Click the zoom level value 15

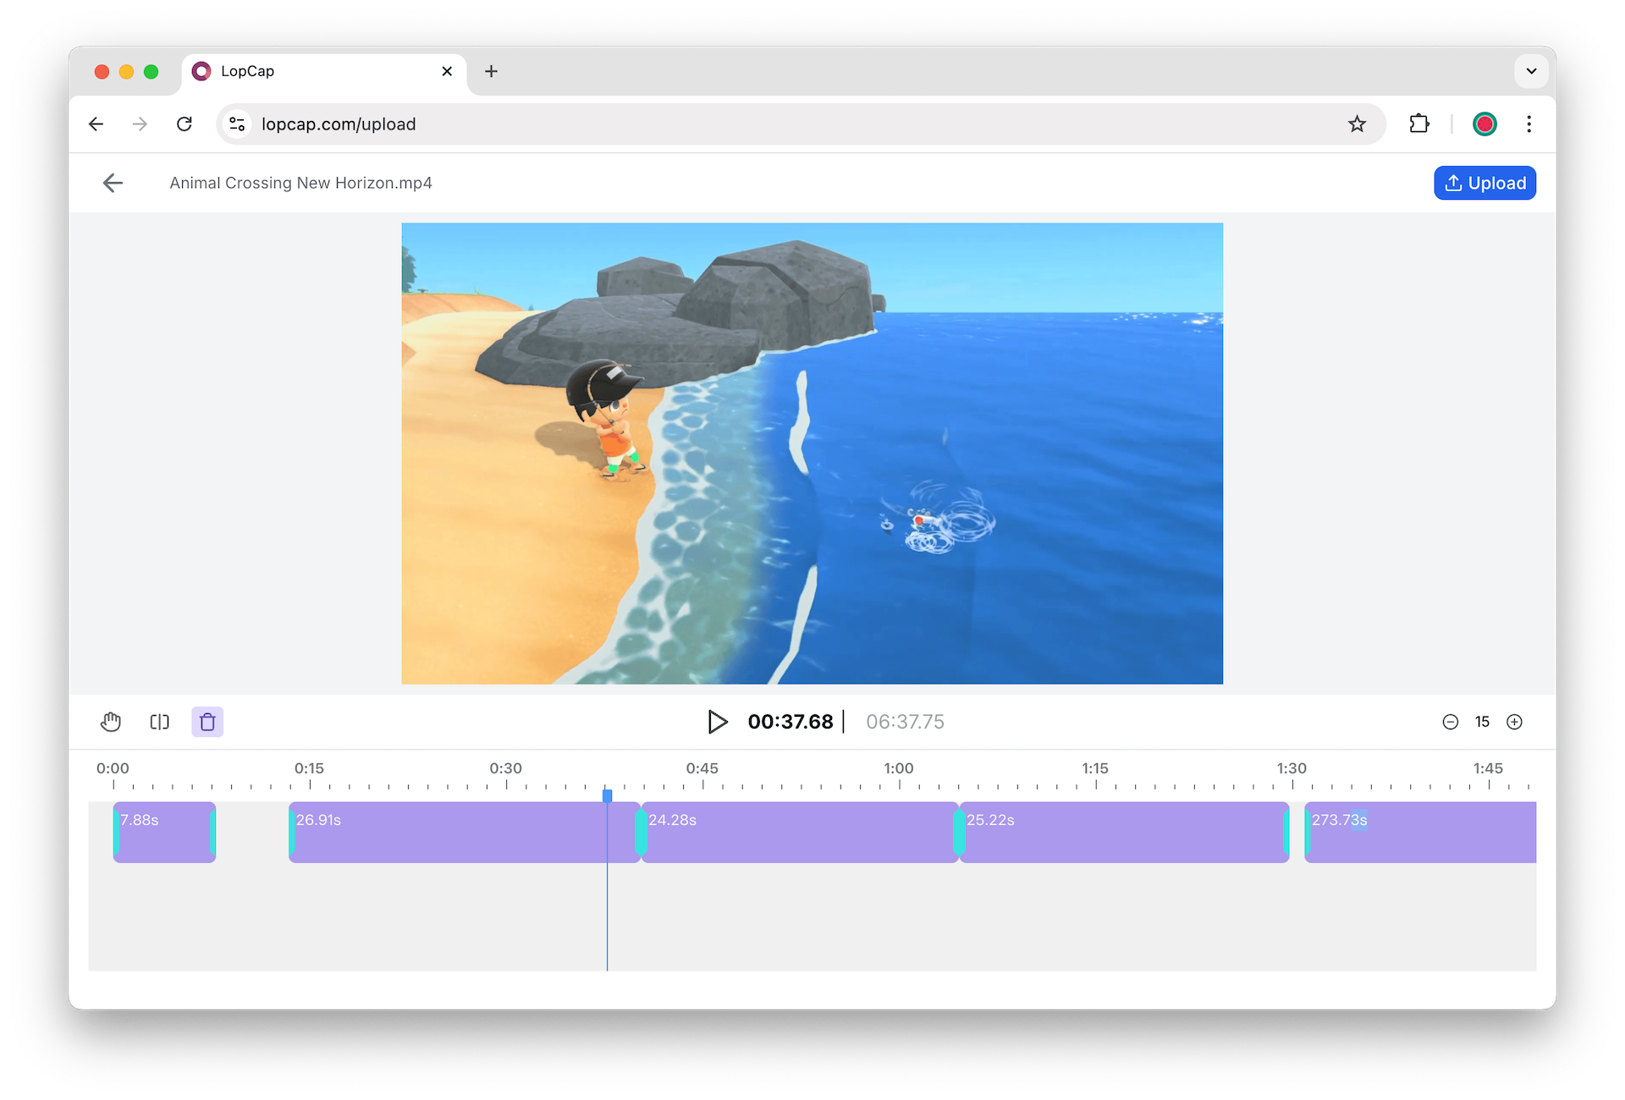(1482, 722)
